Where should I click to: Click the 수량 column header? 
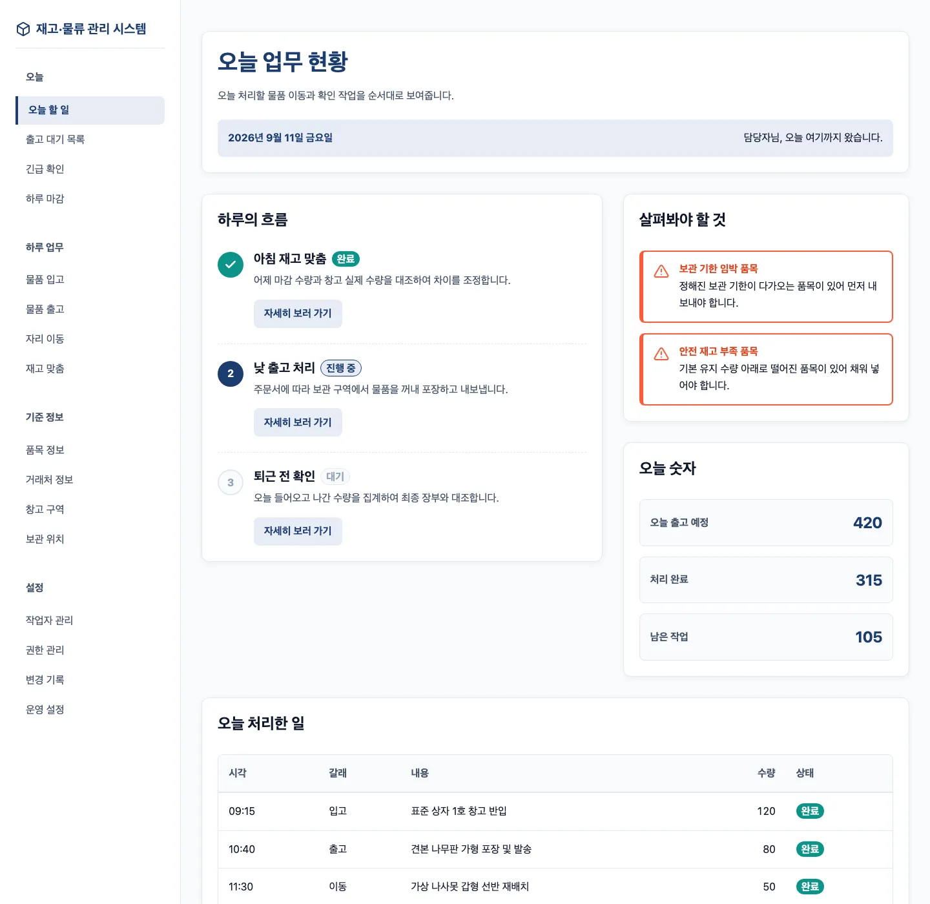click(x=766, y=773)
